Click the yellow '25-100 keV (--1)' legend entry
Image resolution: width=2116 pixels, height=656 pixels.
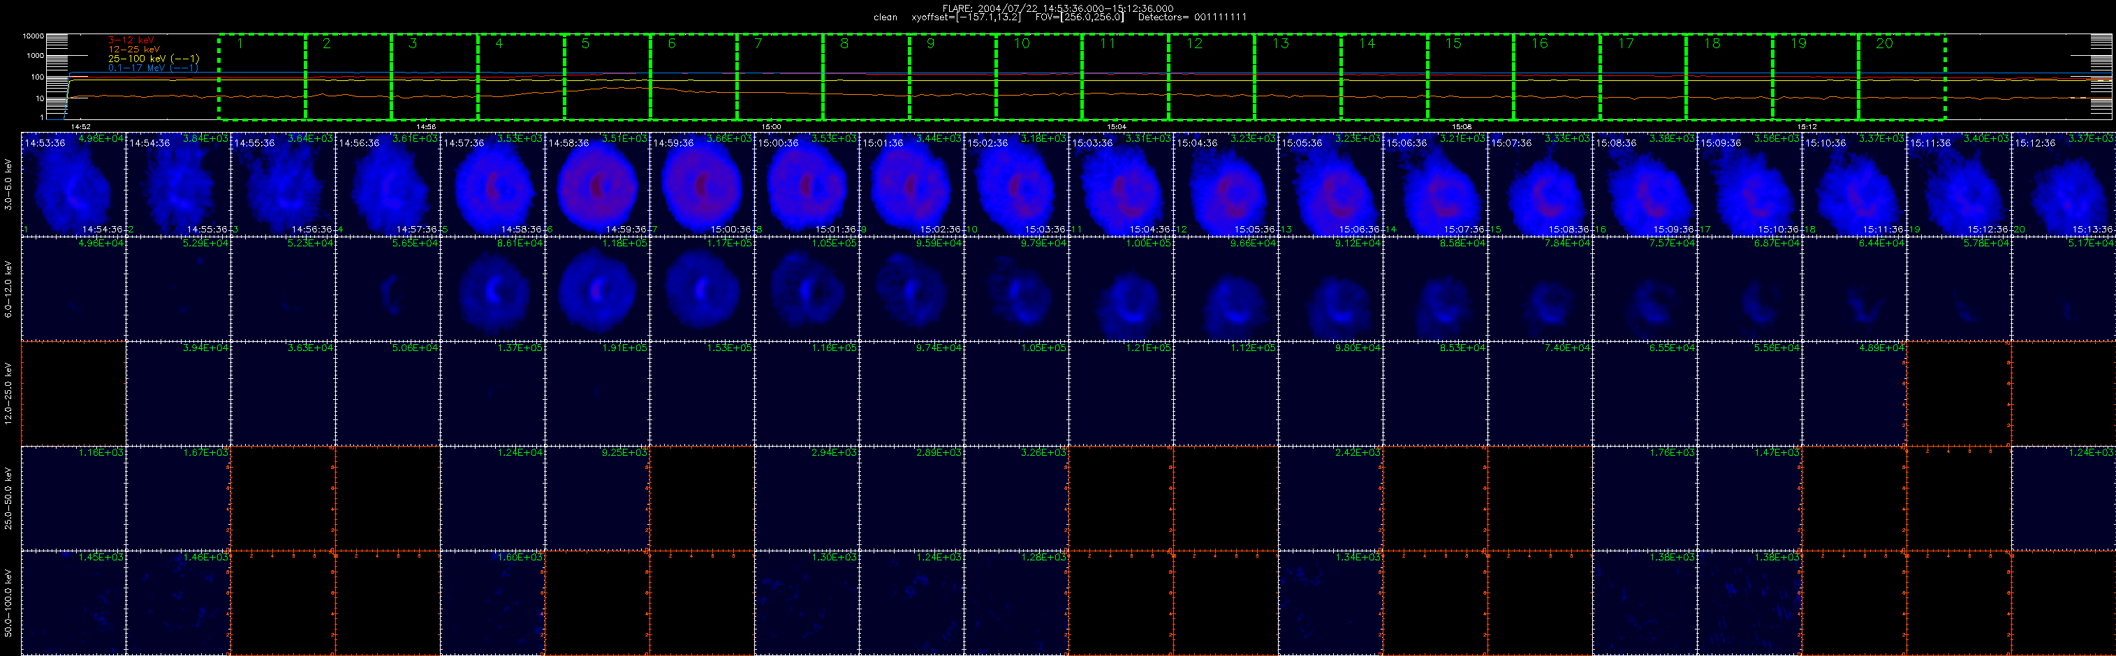pos(154,59)
